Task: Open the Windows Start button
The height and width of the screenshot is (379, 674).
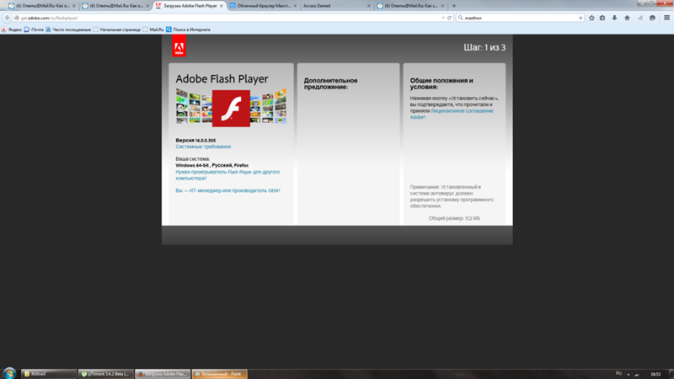Action: [x=9, y=373]
